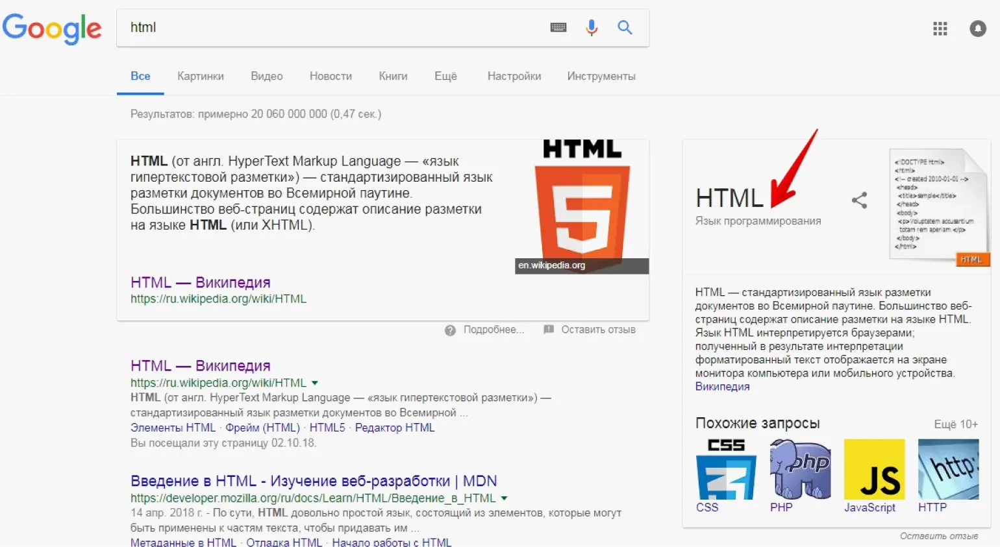Click the Подробнее... link

(x=494, y=330)
